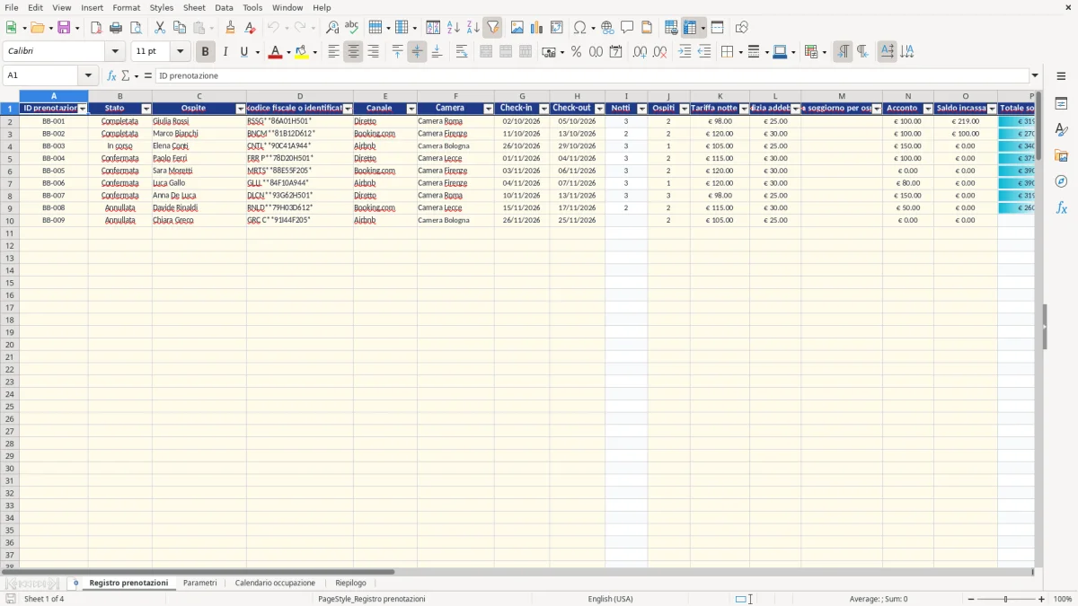Click the Print icon

point(116,28)
